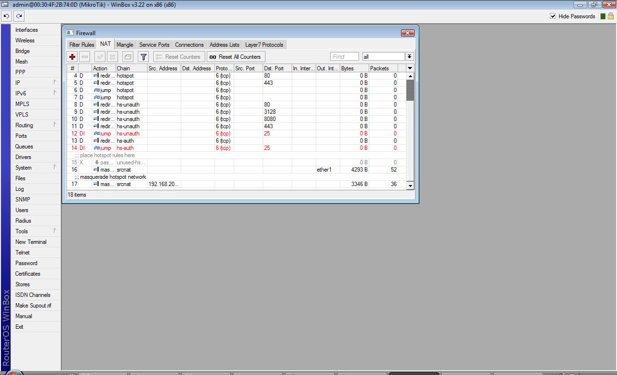Select disabled rule 15 unused-hs row
This screenshot has height=375, width=617.
[237, 162]
